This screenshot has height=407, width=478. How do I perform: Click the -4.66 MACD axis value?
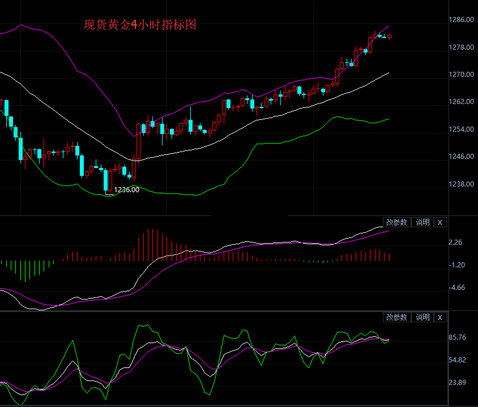(457, 288)
